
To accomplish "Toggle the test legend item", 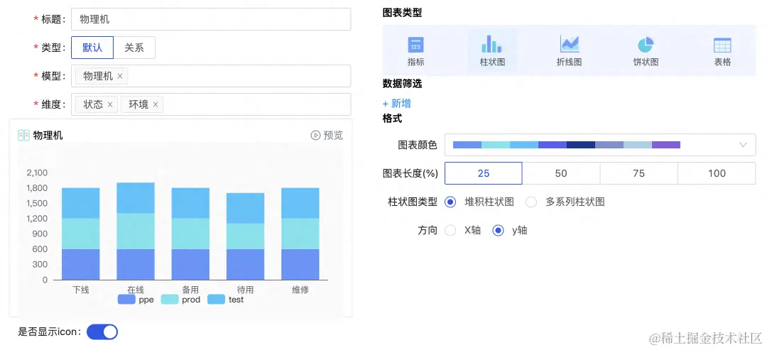I will (226, 300).
